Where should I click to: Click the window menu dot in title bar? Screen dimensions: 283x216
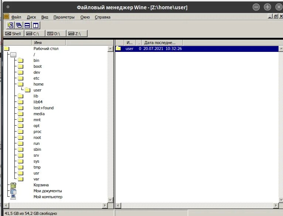[x=8, y=7]
